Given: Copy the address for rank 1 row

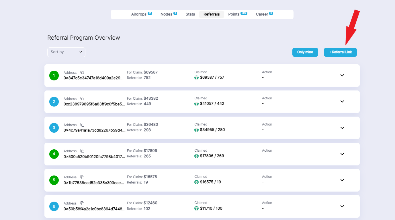Looking at the screenshot, I should point(82,72).
